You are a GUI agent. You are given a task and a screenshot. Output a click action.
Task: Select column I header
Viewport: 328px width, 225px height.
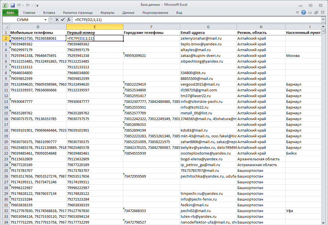point(303,27)
